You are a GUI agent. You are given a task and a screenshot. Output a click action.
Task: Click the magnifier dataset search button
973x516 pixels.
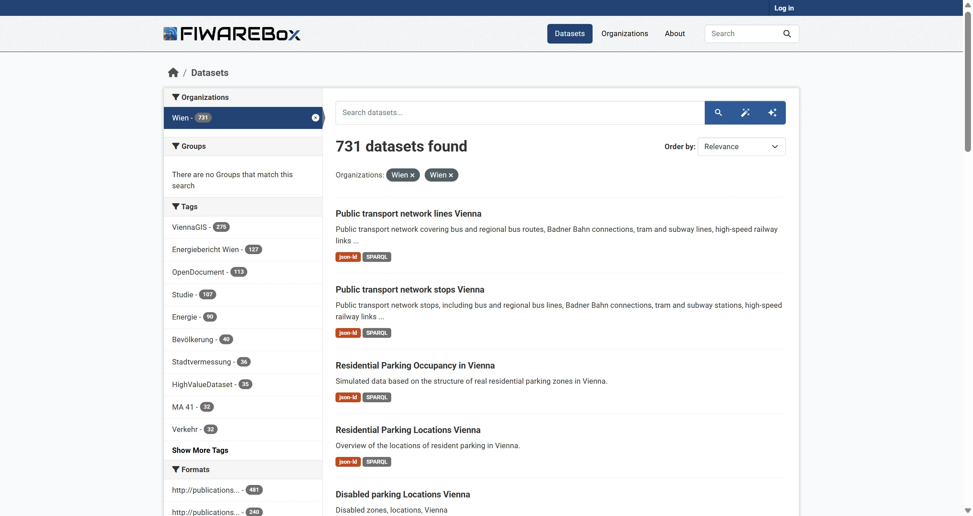click(x=718, y=112)
